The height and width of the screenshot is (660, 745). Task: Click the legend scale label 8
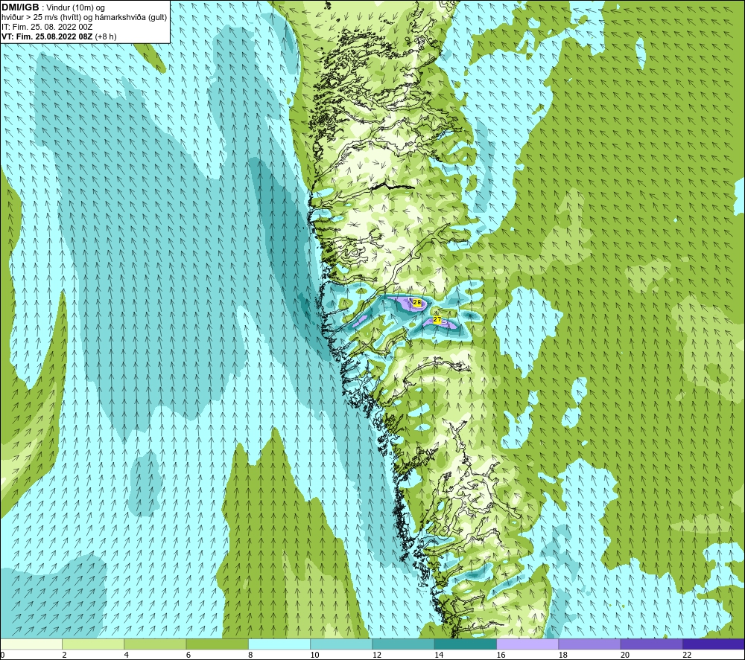(x=250, y=655)
